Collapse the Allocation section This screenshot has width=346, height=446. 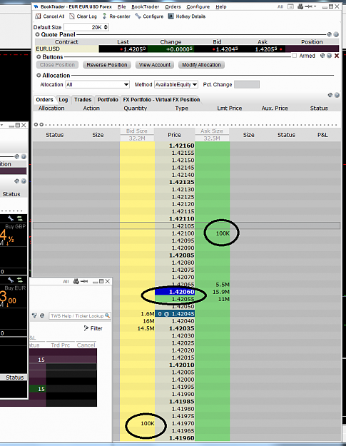pyautogui.click(x=39, y=76)
